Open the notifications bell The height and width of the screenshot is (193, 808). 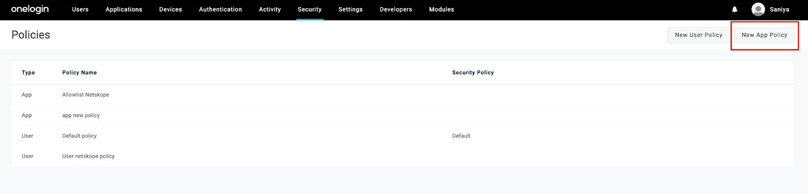coord(735,9)
